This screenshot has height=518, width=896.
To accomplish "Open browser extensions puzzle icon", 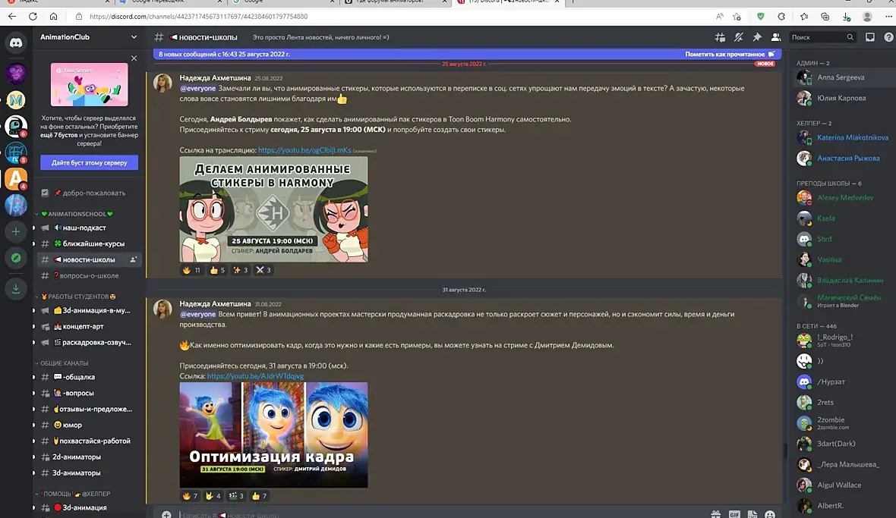I will click(x=781, y=17).
